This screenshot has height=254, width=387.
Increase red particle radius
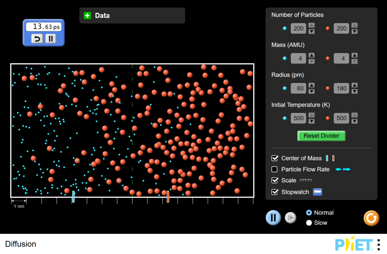[354, 86]
